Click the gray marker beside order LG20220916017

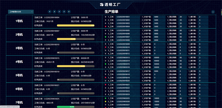coord(105,71)
